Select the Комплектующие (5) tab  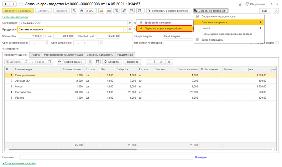16,55
